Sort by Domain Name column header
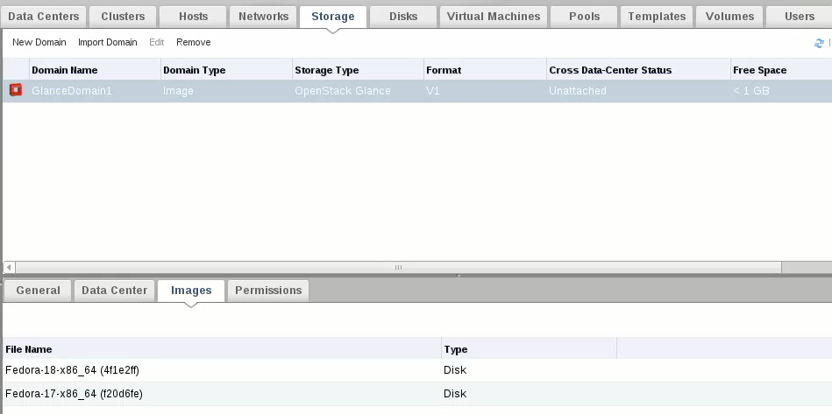 point(65,70)
